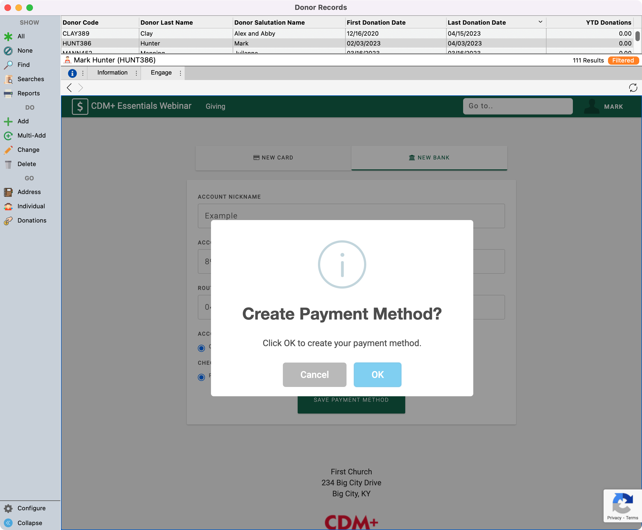Switch to the Engage tab

161,73
